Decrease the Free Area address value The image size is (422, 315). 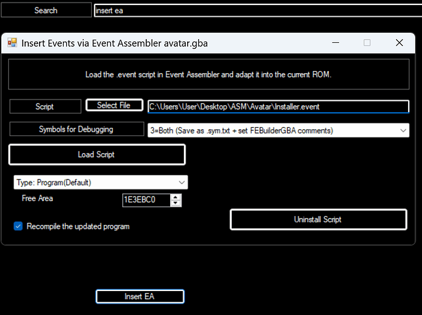(176, 203)
